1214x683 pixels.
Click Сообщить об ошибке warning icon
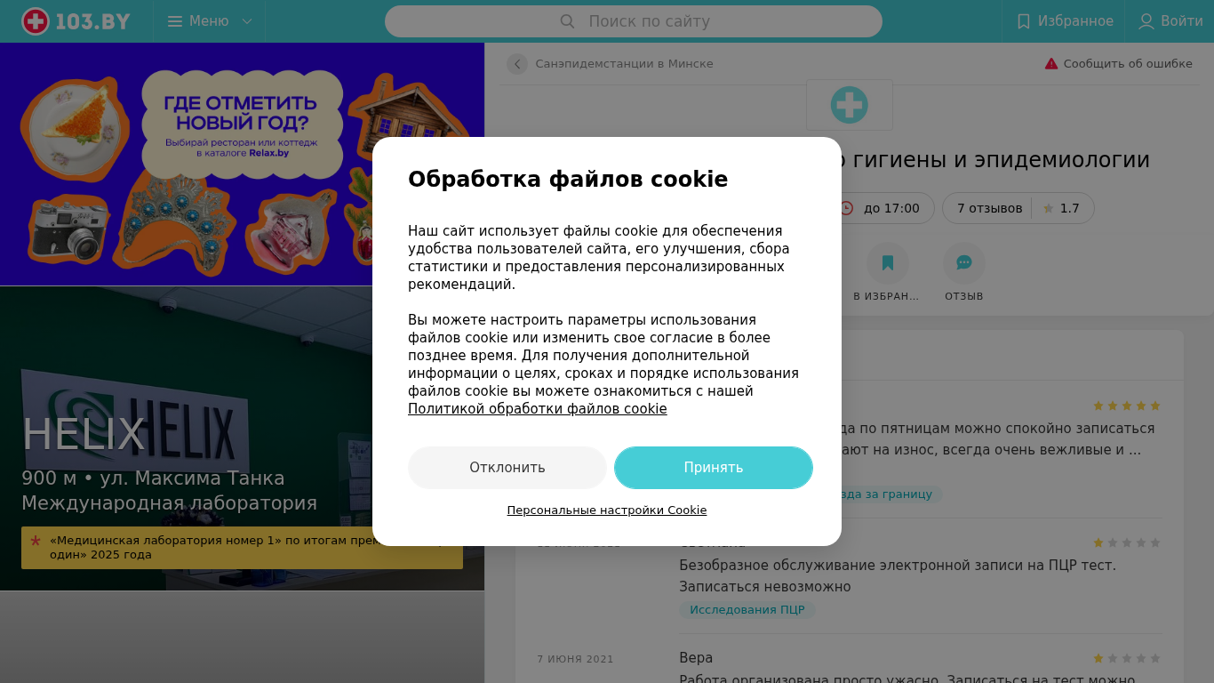[1051, 64]
